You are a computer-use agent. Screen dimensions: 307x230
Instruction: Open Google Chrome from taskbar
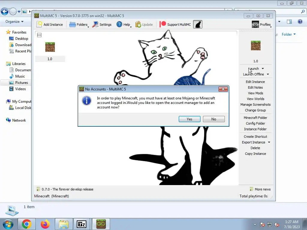(27, 224)
